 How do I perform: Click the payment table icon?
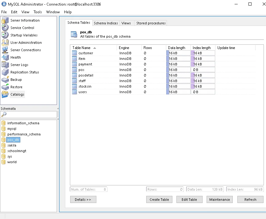(74, 64)
